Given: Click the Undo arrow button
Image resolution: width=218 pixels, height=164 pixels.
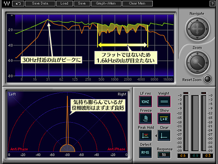Looking at the screenshot, I should pos(18,3).
